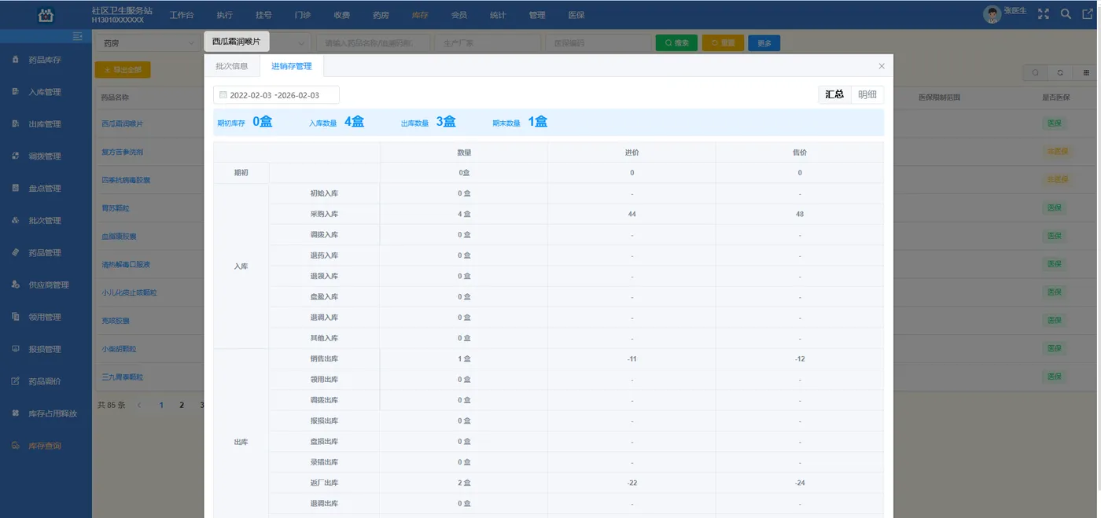Viewport: 1101px width, 518px height.
Task: Open the 工作台 top menu
Action: point(182,15)
